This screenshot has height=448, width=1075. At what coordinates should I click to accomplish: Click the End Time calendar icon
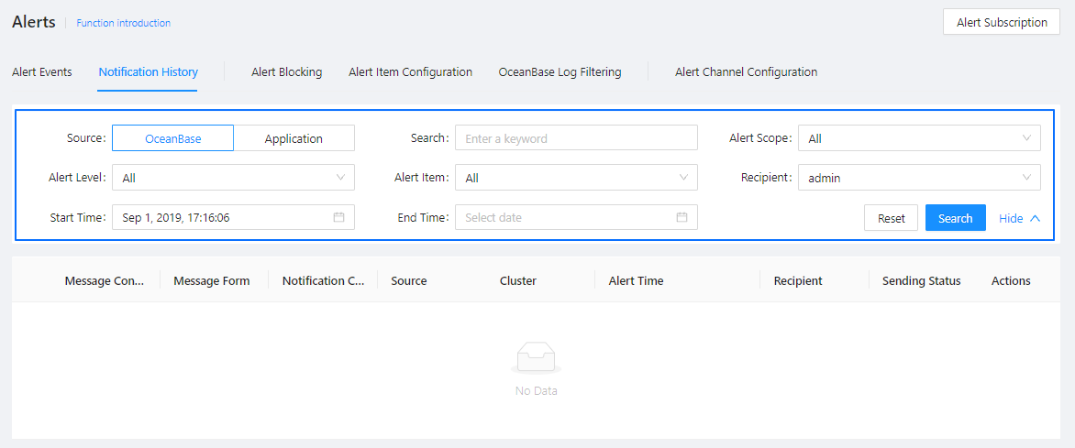[682, 218]
